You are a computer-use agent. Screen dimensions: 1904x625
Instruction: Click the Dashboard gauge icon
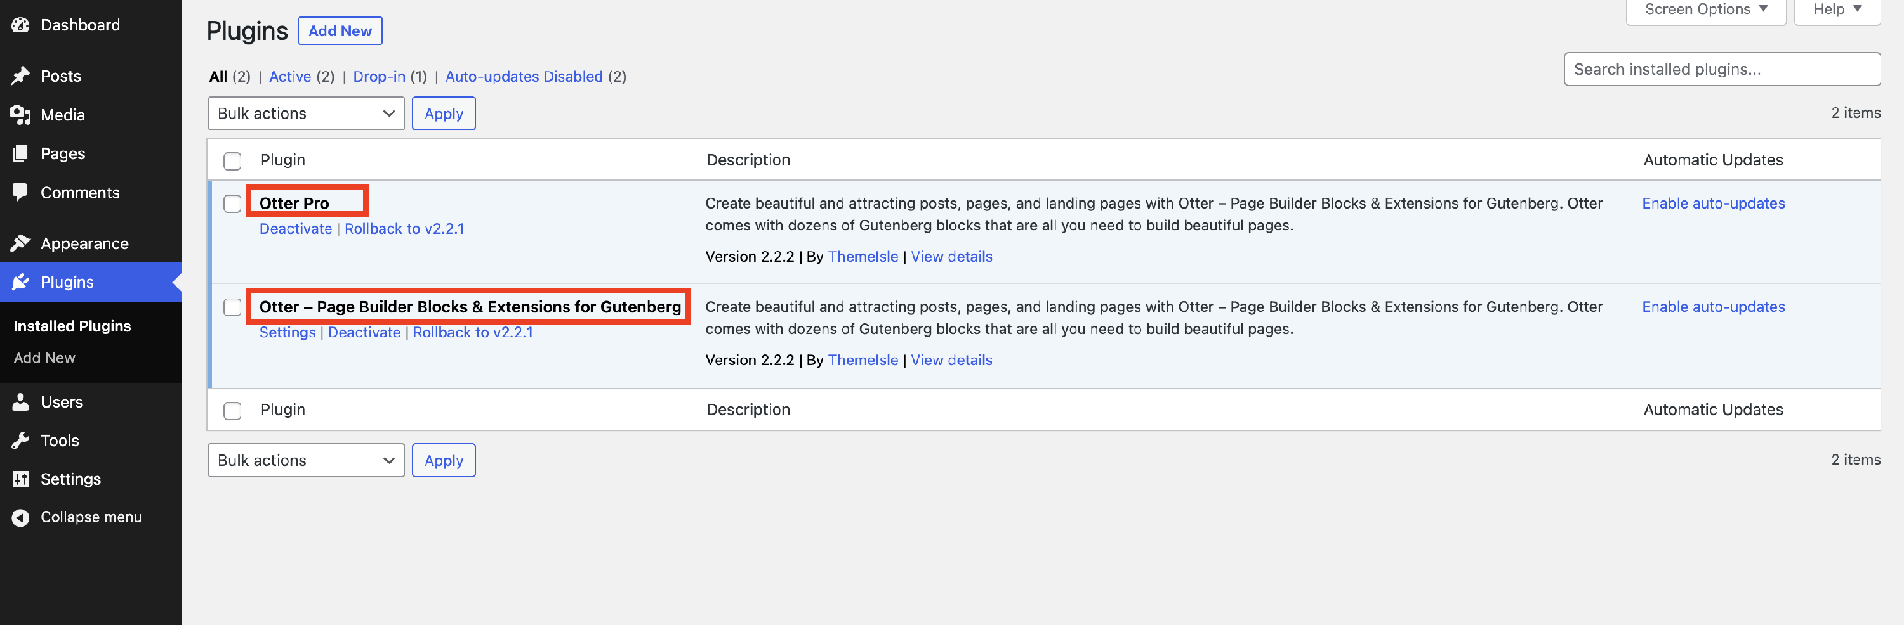point(21,25)
